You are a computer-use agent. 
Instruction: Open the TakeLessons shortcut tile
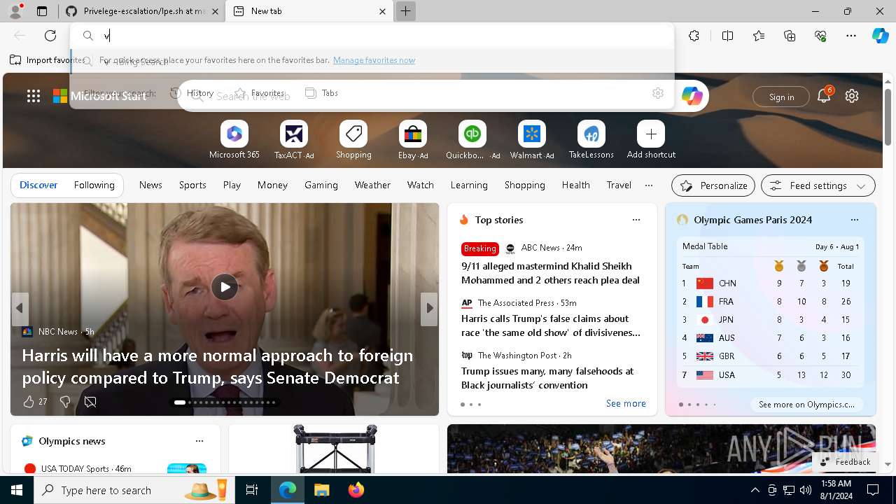(591, 134)
